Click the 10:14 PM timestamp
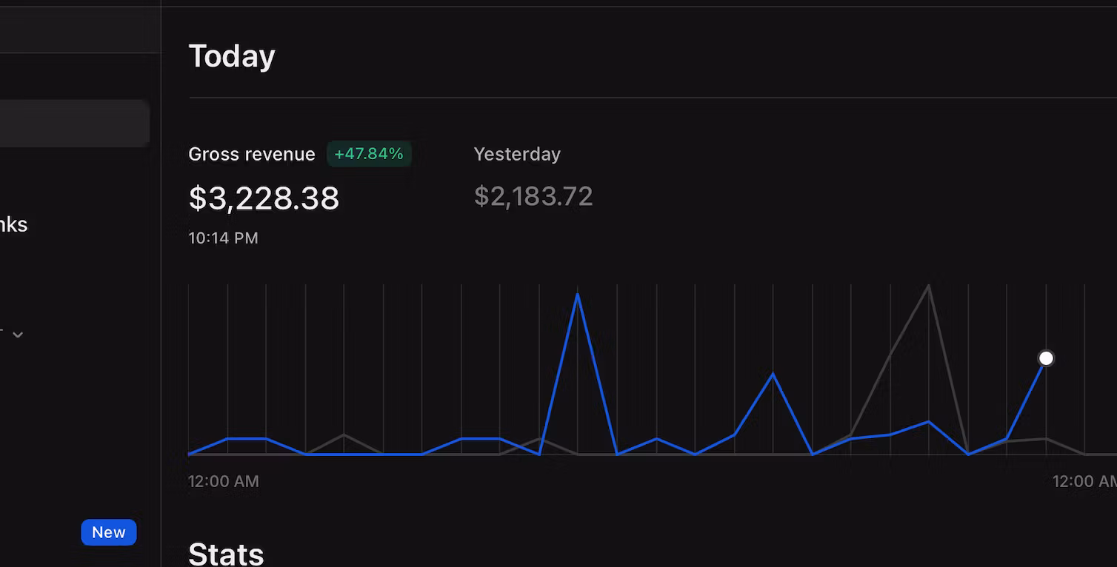Viewport: 1117px width, 567px height. click(223, 238)
